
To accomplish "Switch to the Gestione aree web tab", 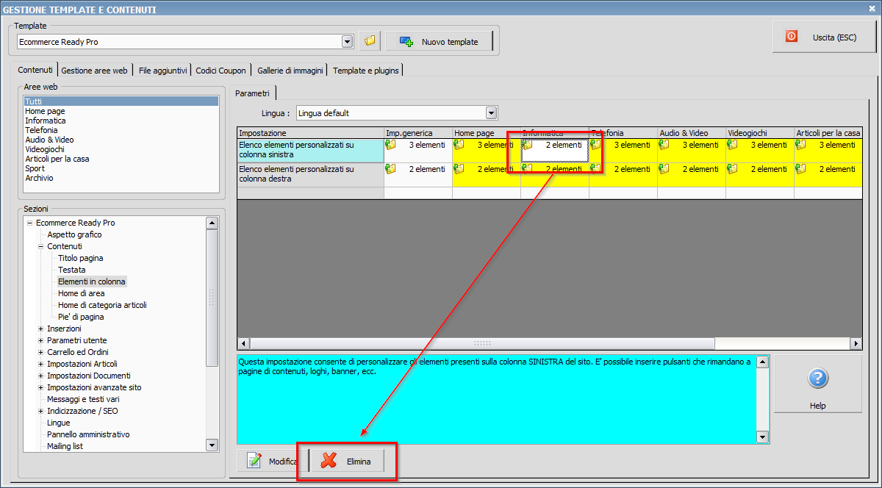I will (94, 71).
